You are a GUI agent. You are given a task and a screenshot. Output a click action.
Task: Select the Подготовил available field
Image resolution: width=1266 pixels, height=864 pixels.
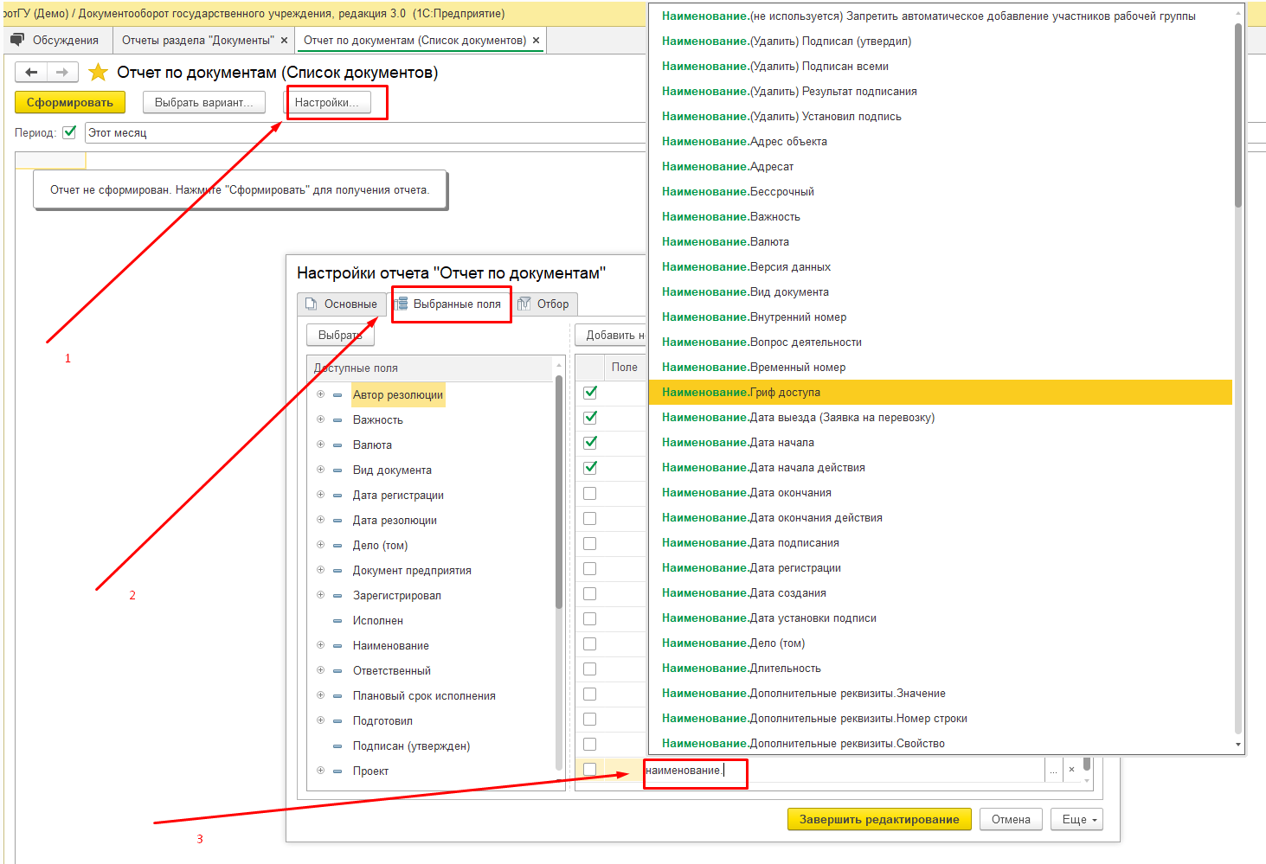coord(382,720)
